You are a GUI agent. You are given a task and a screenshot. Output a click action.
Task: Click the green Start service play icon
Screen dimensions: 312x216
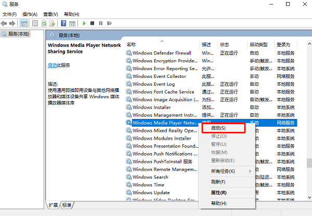(84, 23)
